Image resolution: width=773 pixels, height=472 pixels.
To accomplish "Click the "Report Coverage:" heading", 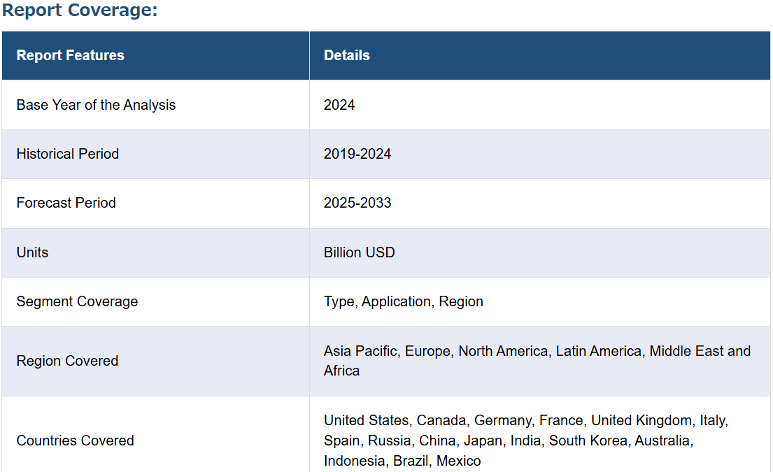I will (x=80, y=12).
